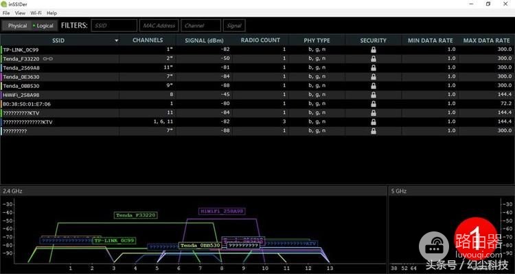The height and width of the screenshot is (274, 515).
Task: Switch to Logical view mode
Action: (x=44, y=25)
